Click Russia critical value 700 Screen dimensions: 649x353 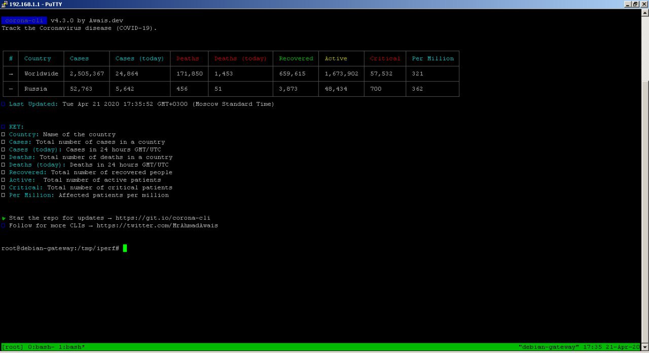[376, 89]
